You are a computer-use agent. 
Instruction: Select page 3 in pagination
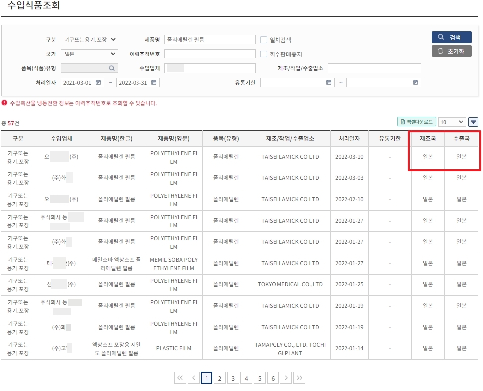pyautogui.click(x=233, y=378)
